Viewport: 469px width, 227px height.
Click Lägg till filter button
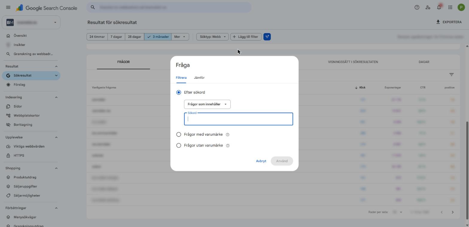[246, 37]
